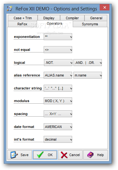Open the exponentiation dropdown
Screen dimensions: 118x170
pyautogui.click(x=58, y=37)
